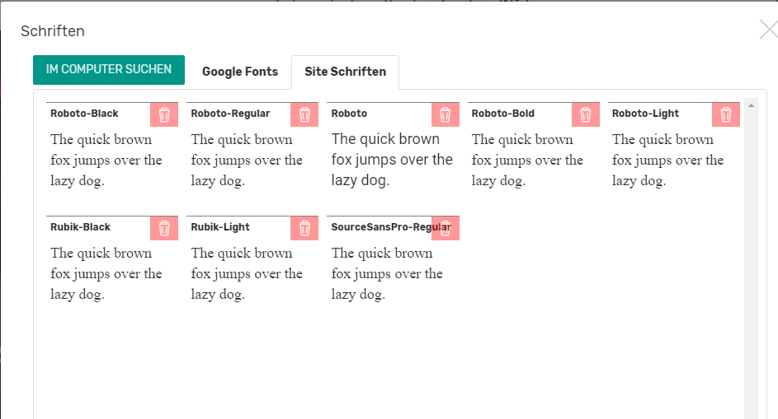Pick the Roboto font sample text
The width and height of the screenshot is (778, 419).
point(392,160)
